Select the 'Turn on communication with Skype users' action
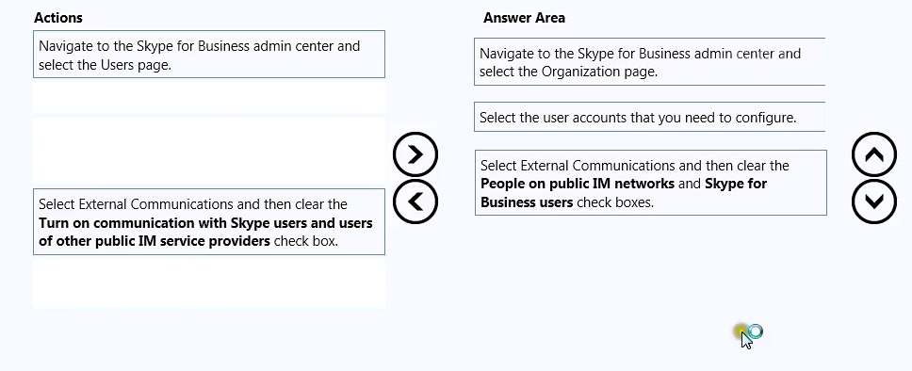The height and width of the screenshot is (371, 912). [209, 221]
